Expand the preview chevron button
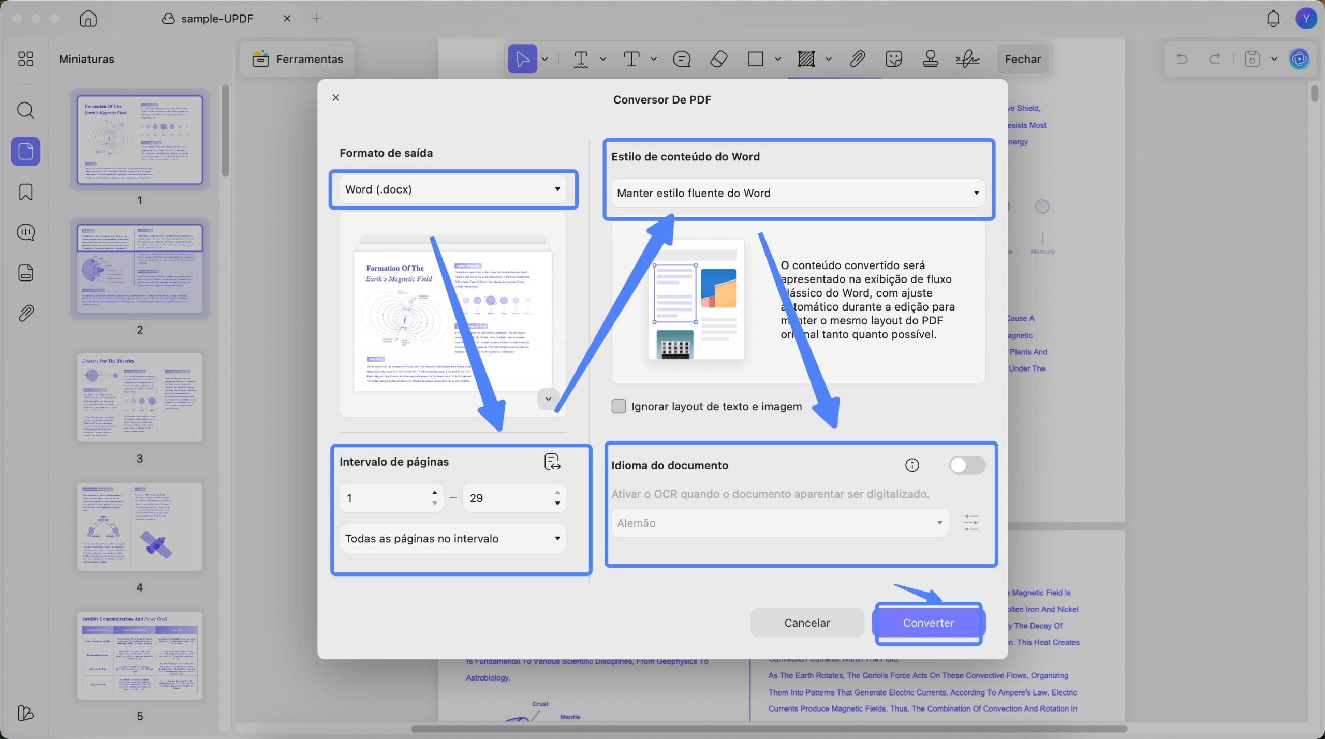This screenshot has width=1325, height=739. tap(548, 399)
